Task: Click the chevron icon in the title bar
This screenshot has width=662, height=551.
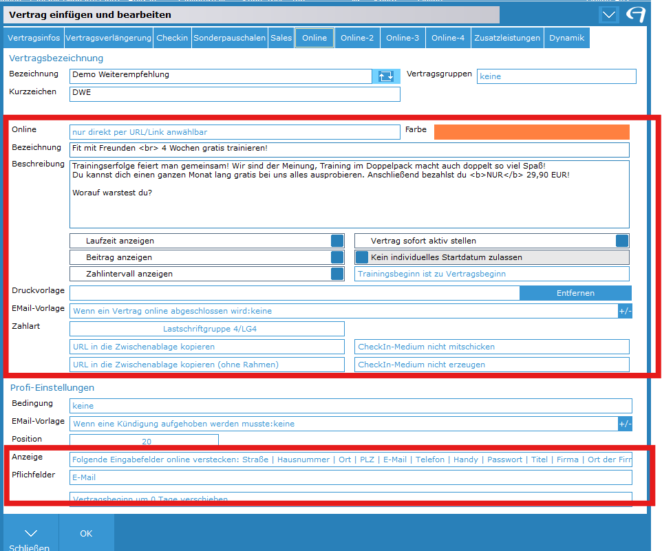Action: coord(609,14)
